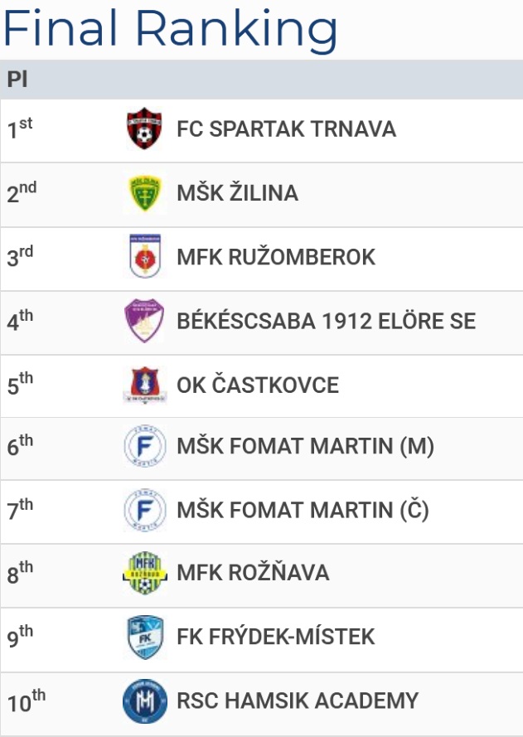Click the Pl column header
Screen dimensions: 523x737
click(x=17, y=79)
